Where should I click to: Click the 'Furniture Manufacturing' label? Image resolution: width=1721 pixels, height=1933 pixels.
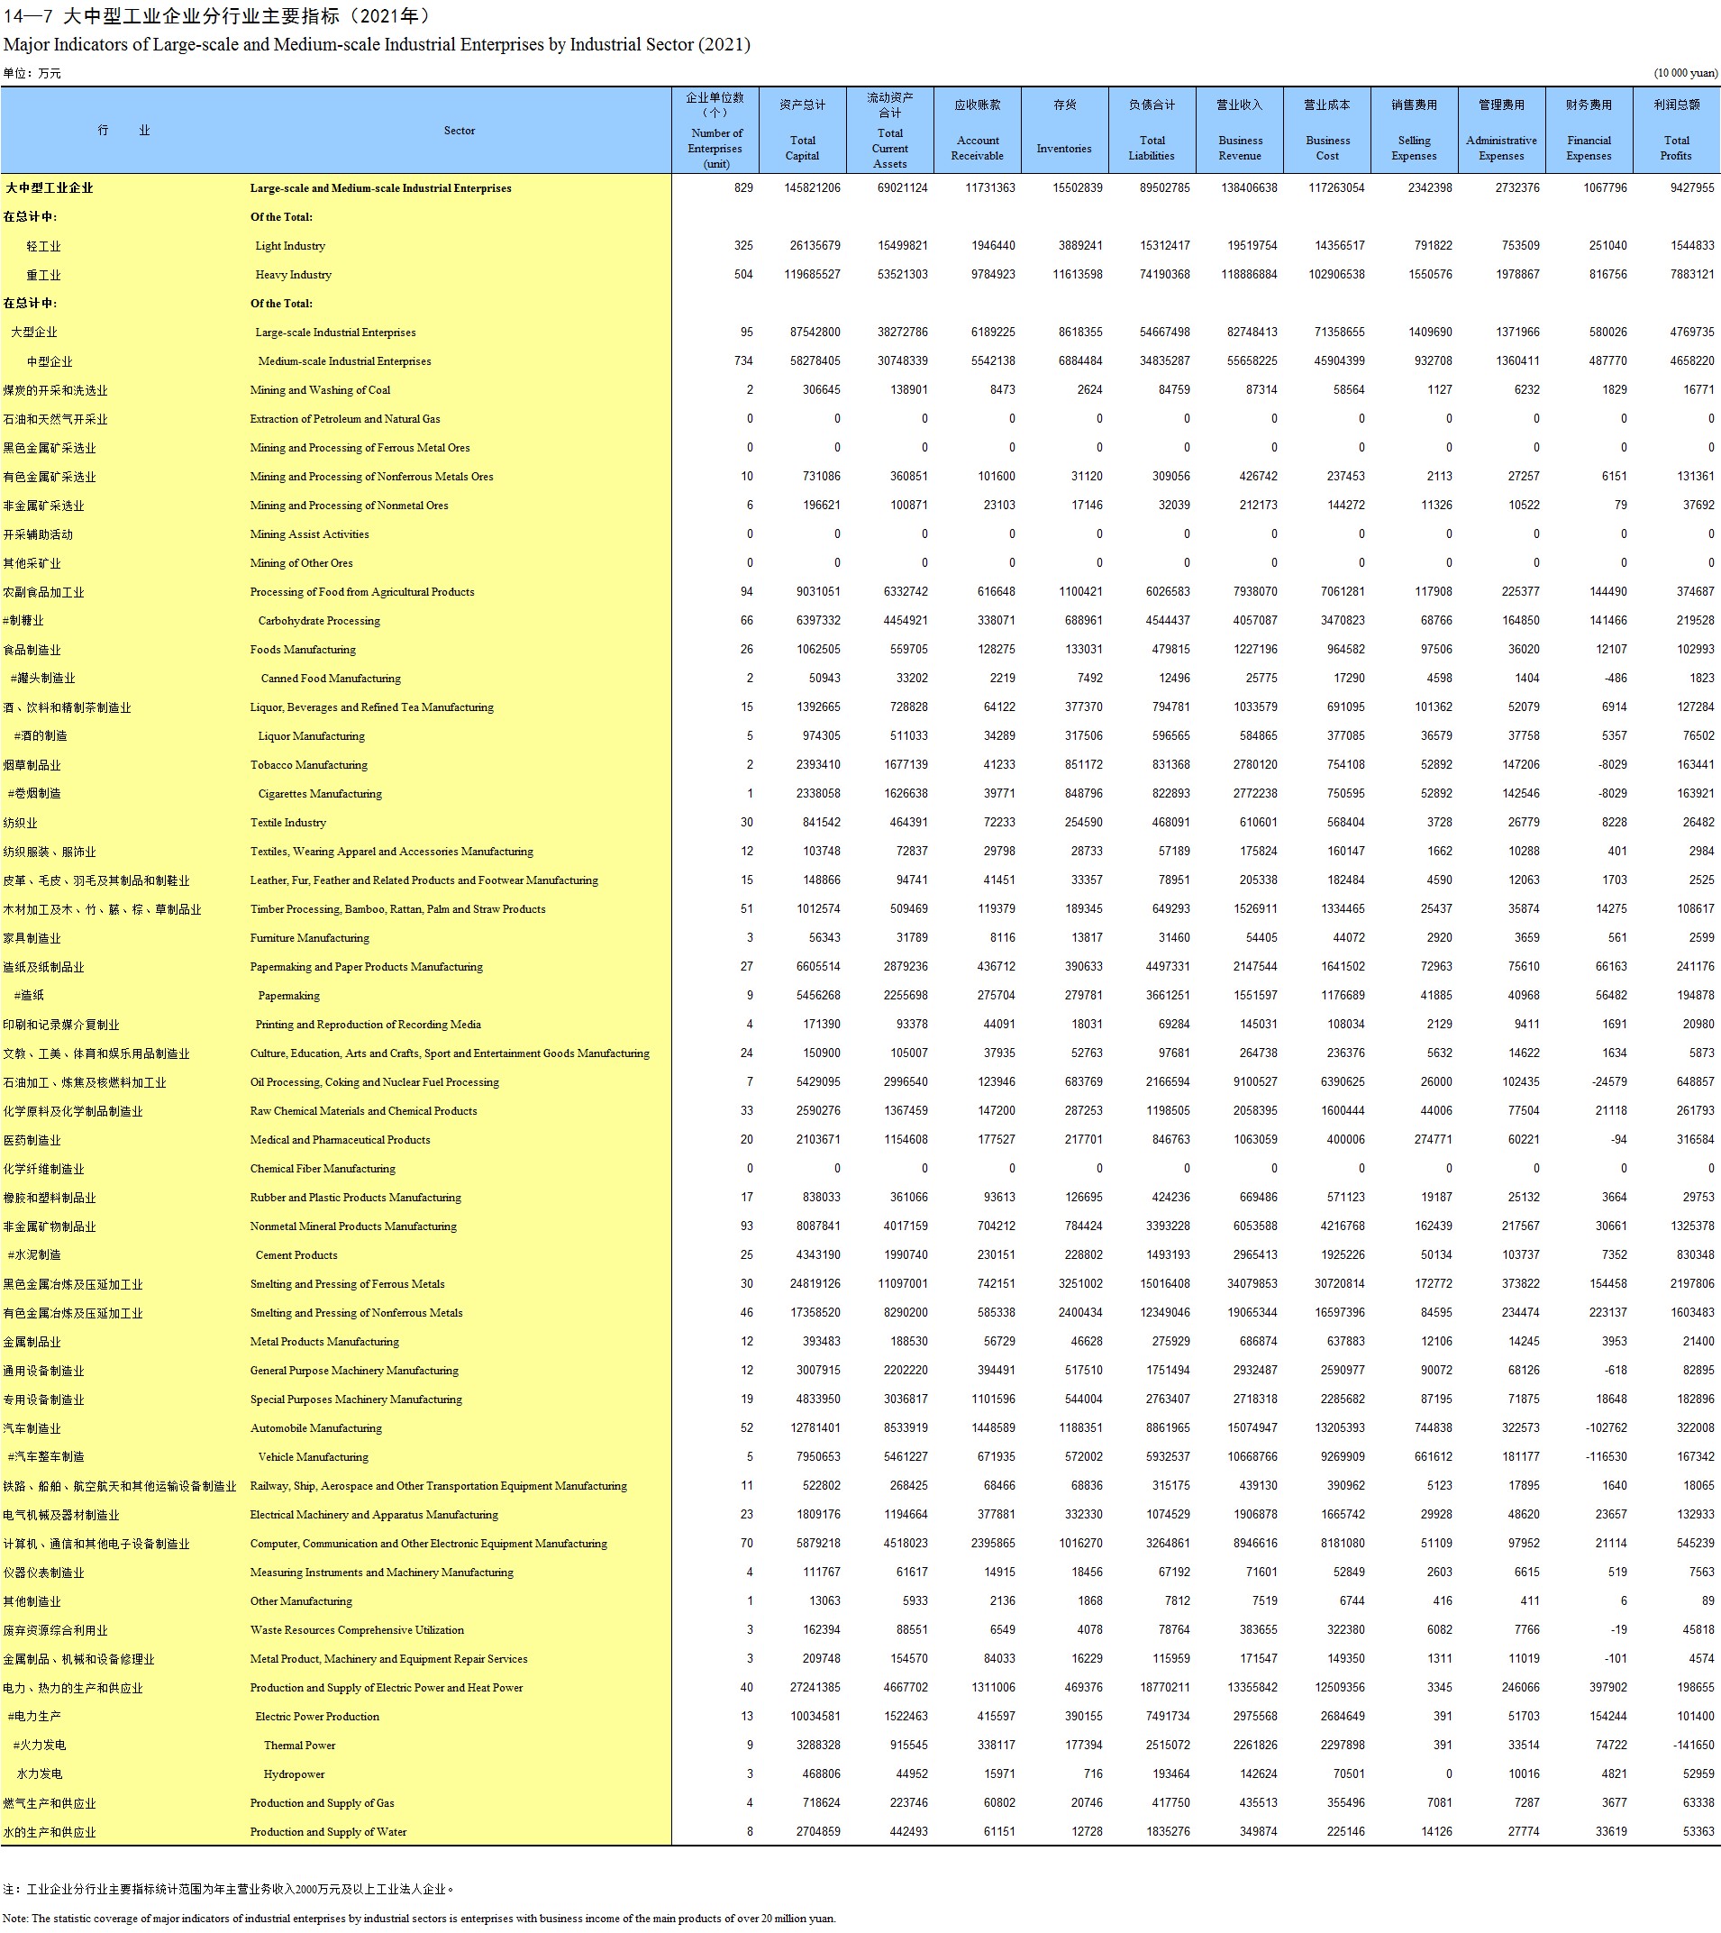(x=309, y=938)
